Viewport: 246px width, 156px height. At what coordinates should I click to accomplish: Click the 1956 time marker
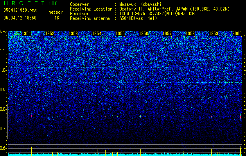point(144,34)
